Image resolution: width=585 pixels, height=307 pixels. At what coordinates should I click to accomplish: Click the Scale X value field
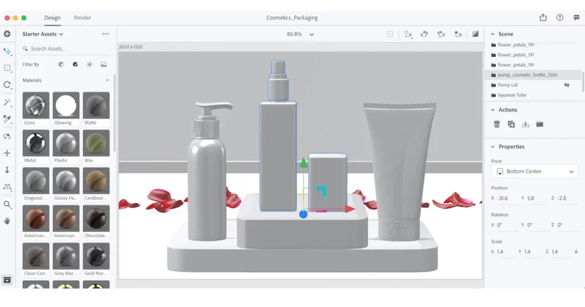tap(506, 252)
